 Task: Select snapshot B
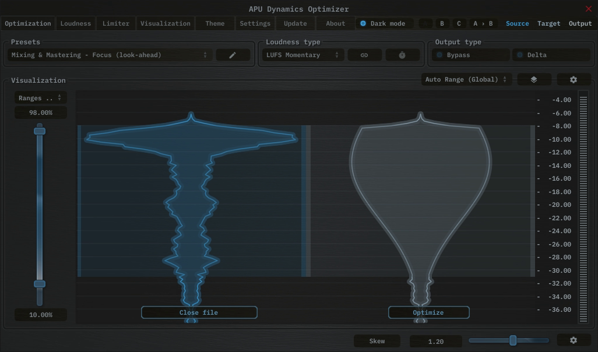click(441, 23)
